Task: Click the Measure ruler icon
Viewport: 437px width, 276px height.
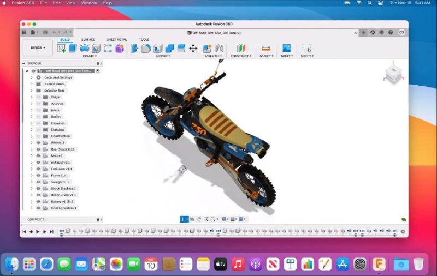Action: tap(266, 49)
